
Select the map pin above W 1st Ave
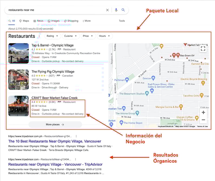[161, 46]
